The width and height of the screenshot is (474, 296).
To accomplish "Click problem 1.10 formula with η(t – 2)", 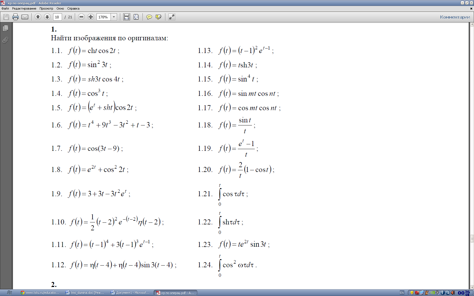I will (117, 222).
